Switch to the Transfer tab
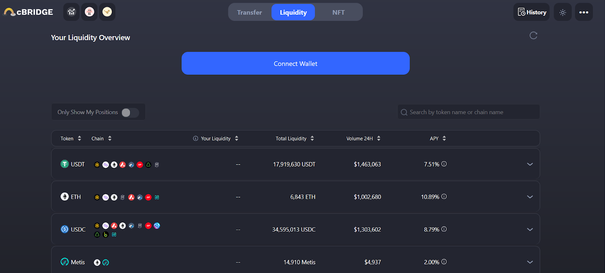The height and width of the screenshot is (273, 605). coord(249,12)
